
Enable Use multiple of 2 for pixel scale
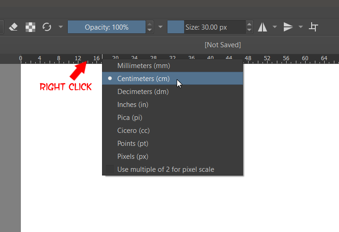166,169
